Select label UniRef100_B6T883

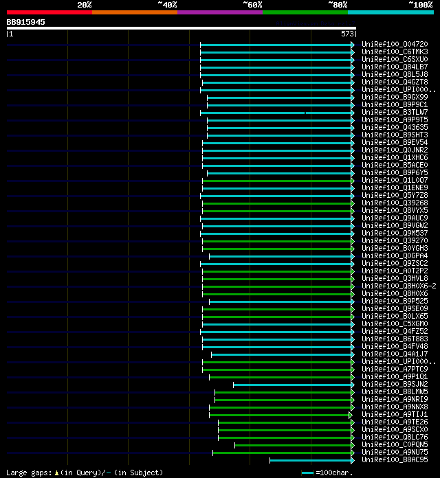coord(395,339)
